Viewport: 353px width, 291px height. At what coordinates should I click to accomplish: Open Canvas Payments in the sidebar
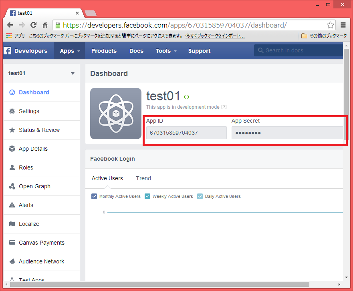coord(42,243)
